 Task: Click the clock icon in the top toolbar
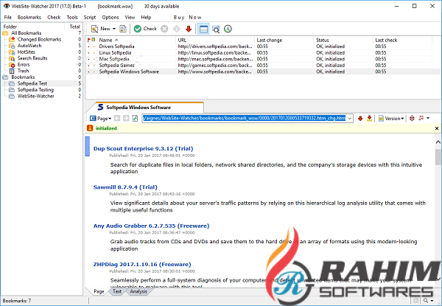pyautogui.click(x=228, y=29)
